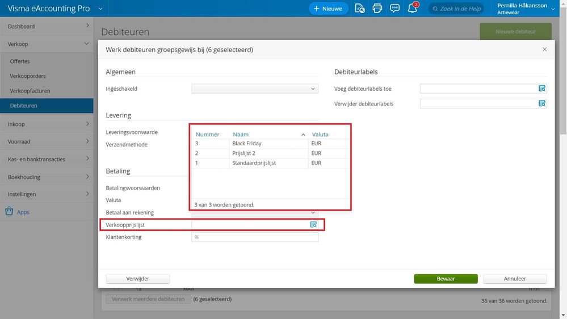Open Verkooporders in sidebar

point(28,76)
